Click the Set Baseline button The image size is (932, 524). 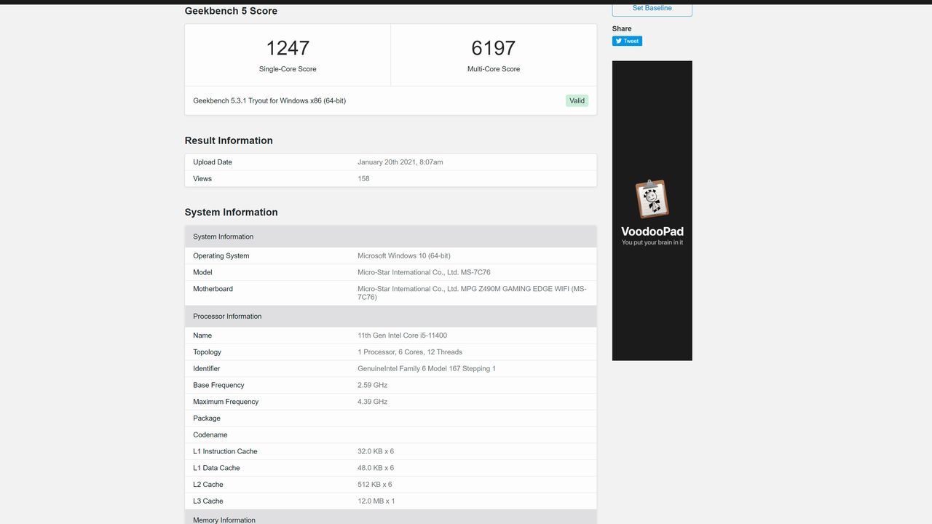point(652,9)
